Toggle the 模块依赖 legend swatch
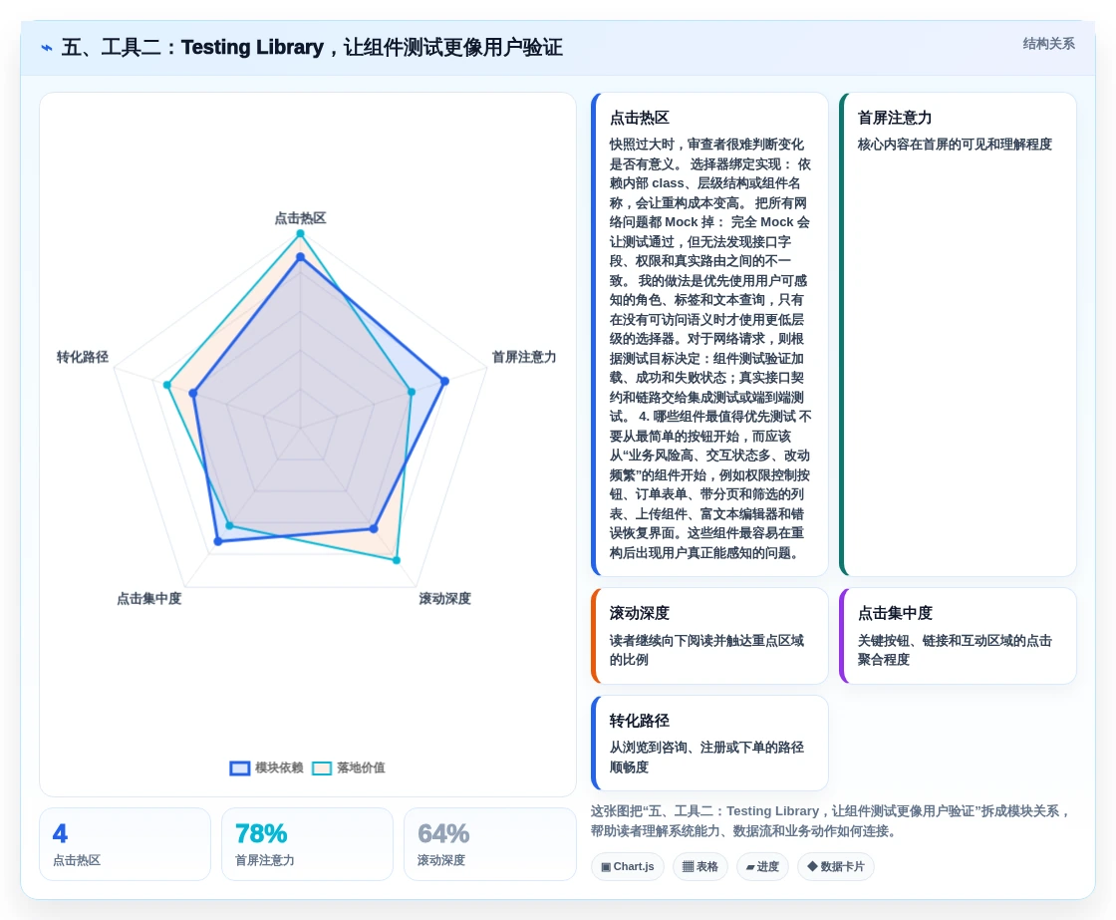Viewport: 1116px width, 920px height. (240, 768)
